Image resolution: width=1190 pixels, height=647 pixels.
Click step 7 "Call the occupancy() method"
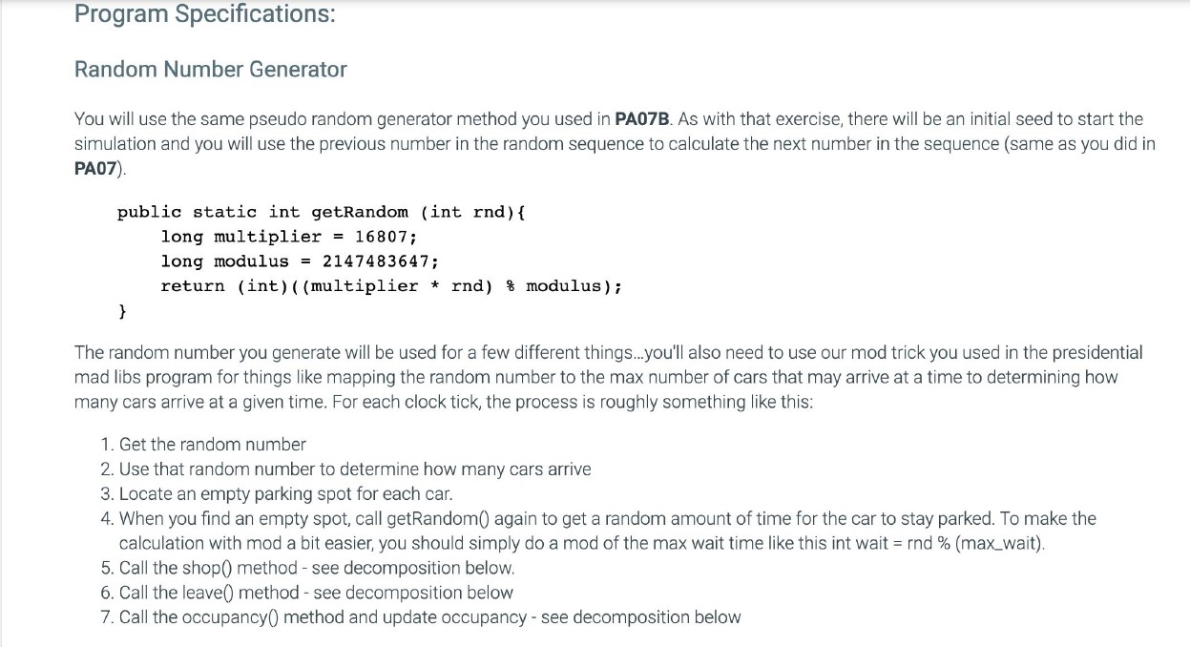point(429,617)
